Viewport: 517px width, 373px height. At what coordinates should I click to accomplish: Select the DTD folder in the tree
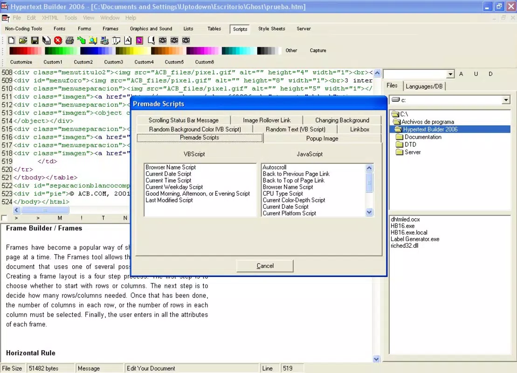pyautogui.click(x=406, y=145)
